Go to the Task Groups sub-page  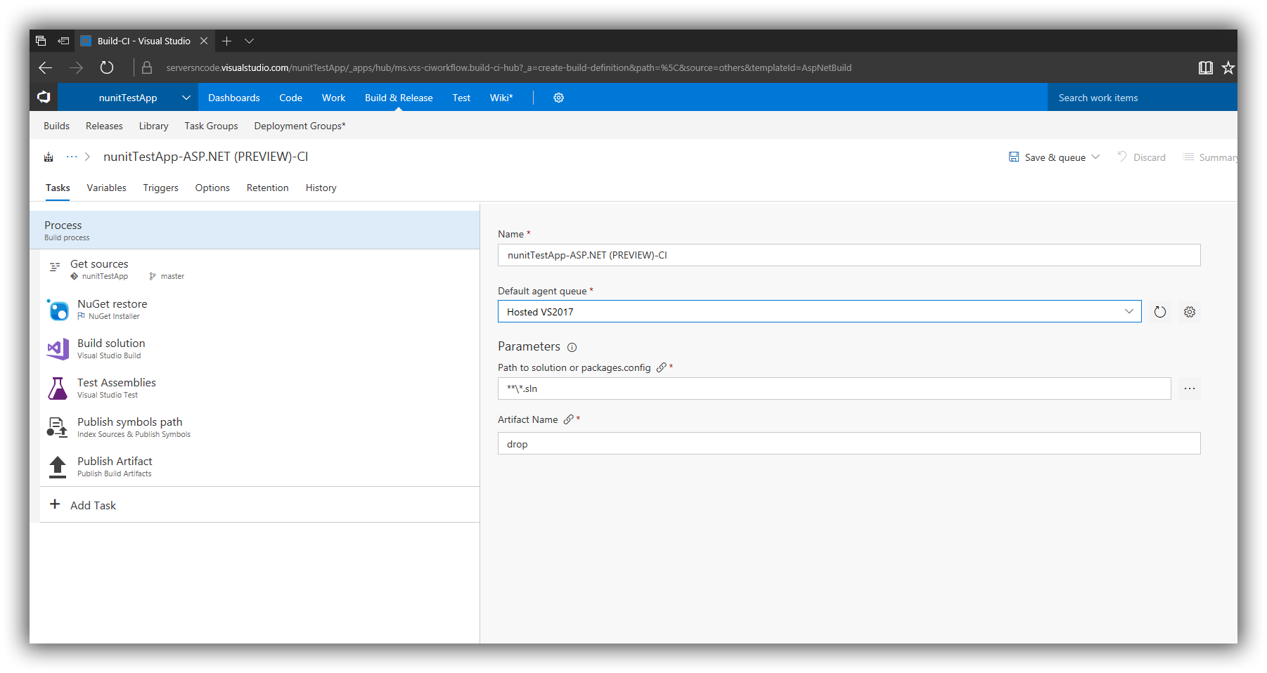pos(211,126)
